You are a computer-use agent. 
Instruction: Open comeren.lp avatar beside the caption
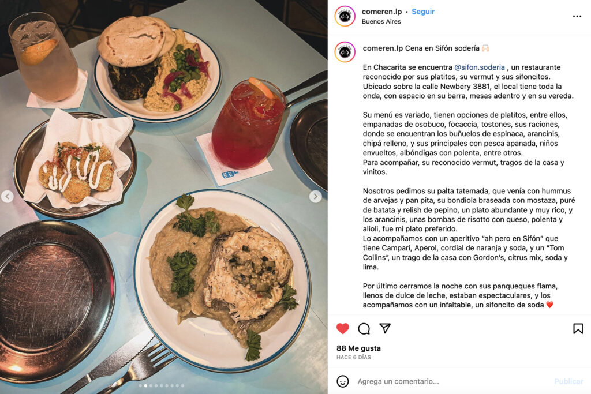(x=345, y=52)
